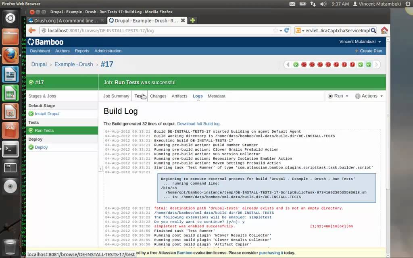Viewport: 413px width, 258px height.
Task: Switch to the Changes tab
Action: pos(158,96)
